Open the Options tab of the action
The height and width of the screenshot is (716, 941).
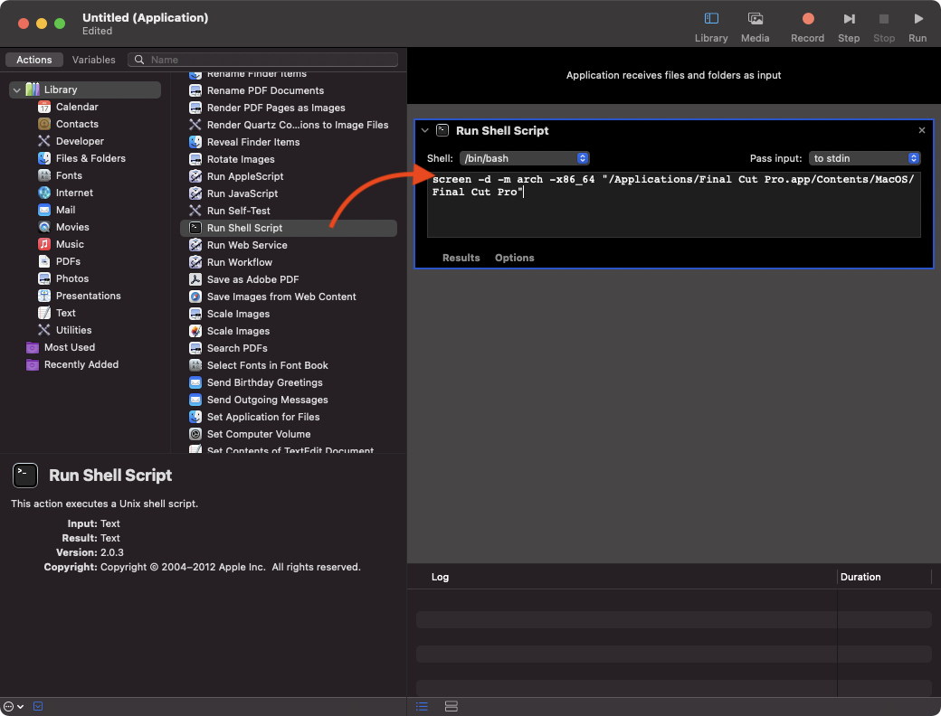[x=514, y=258]
